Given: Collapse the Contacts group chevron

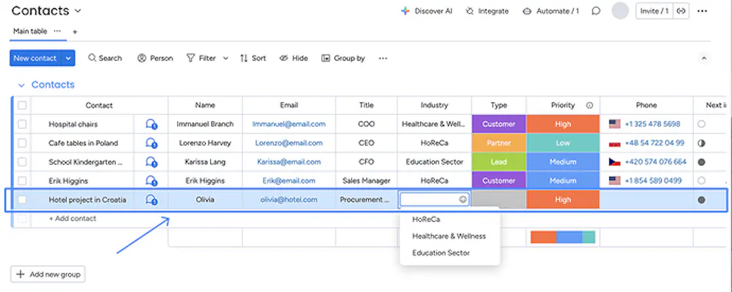Looking at the screenshot, I should (x=21, y=85).
